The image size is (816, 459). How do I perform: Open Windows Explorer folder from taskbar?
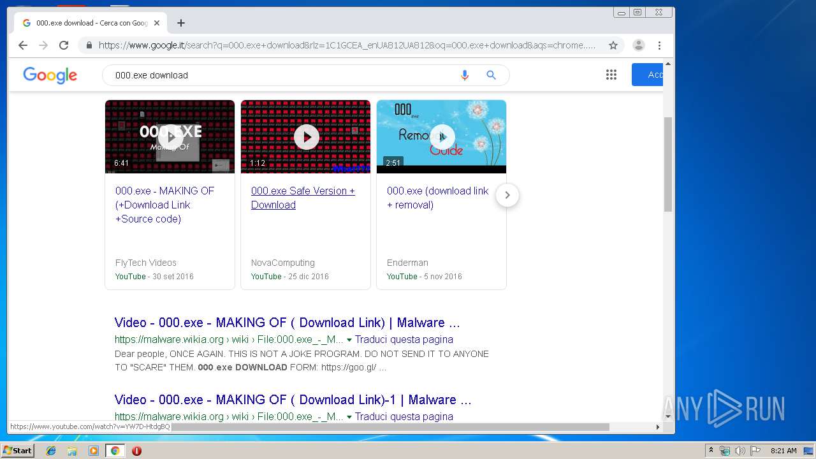[72, 451]
